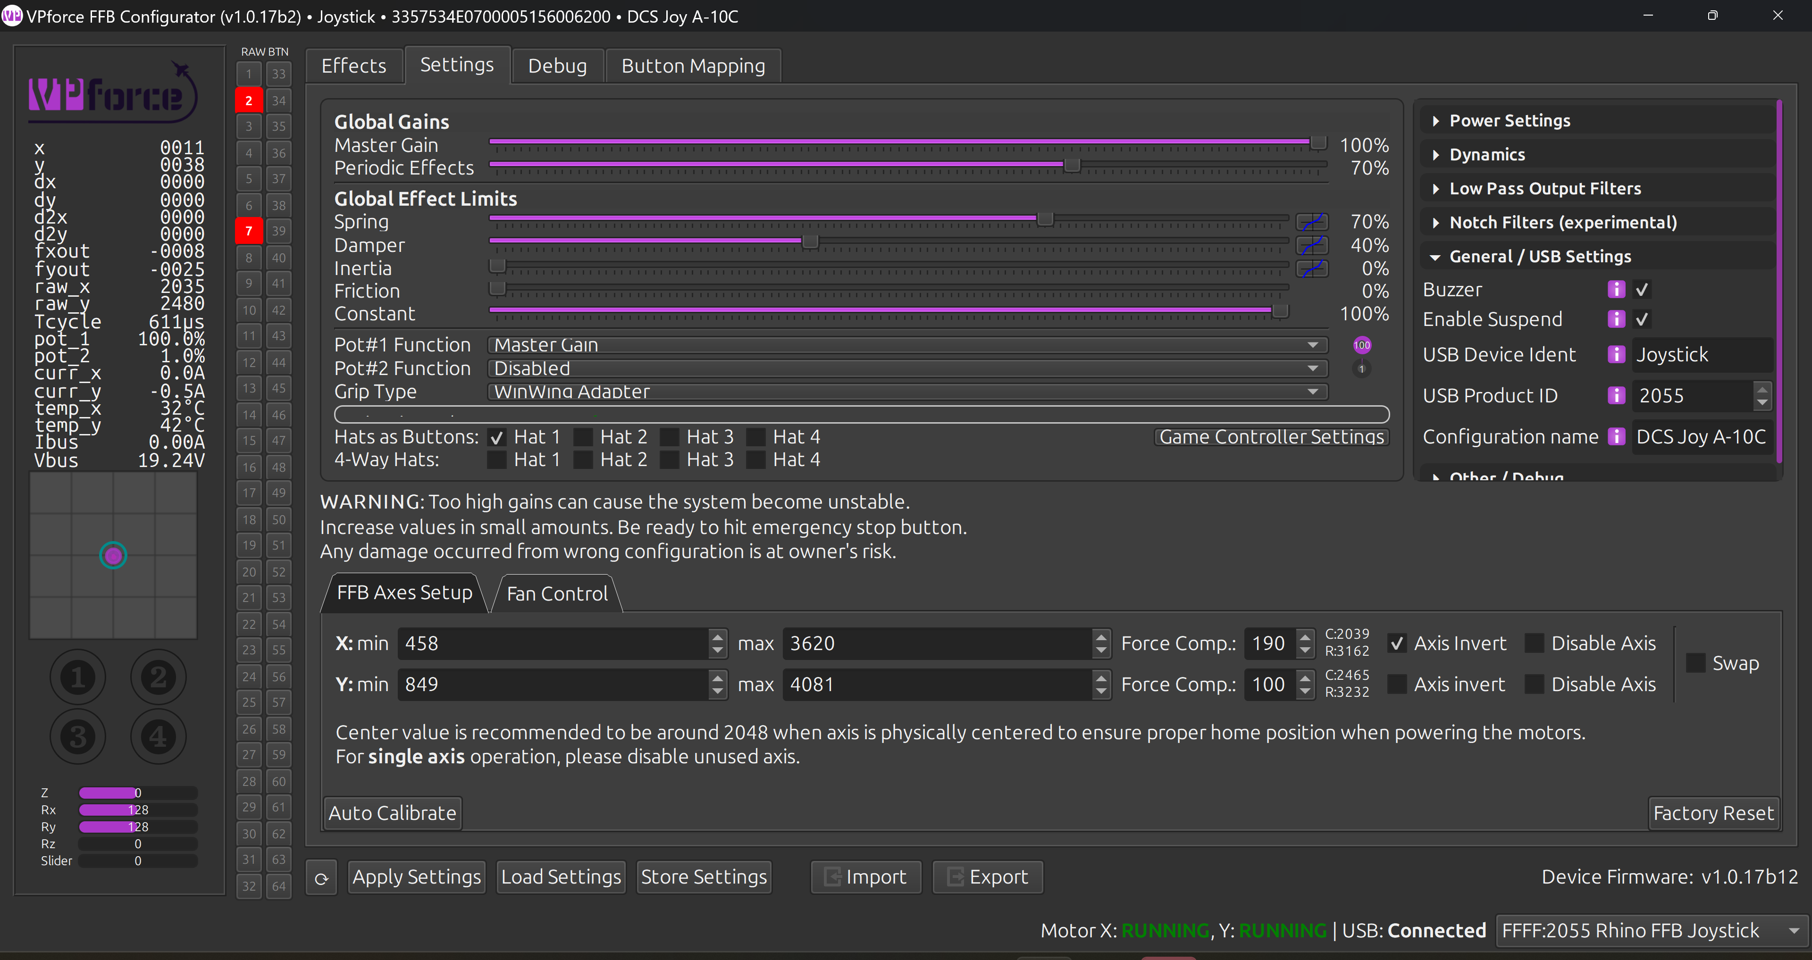Open the Spring curve editor icon
1812x960 pixels.
(1312, 222)
